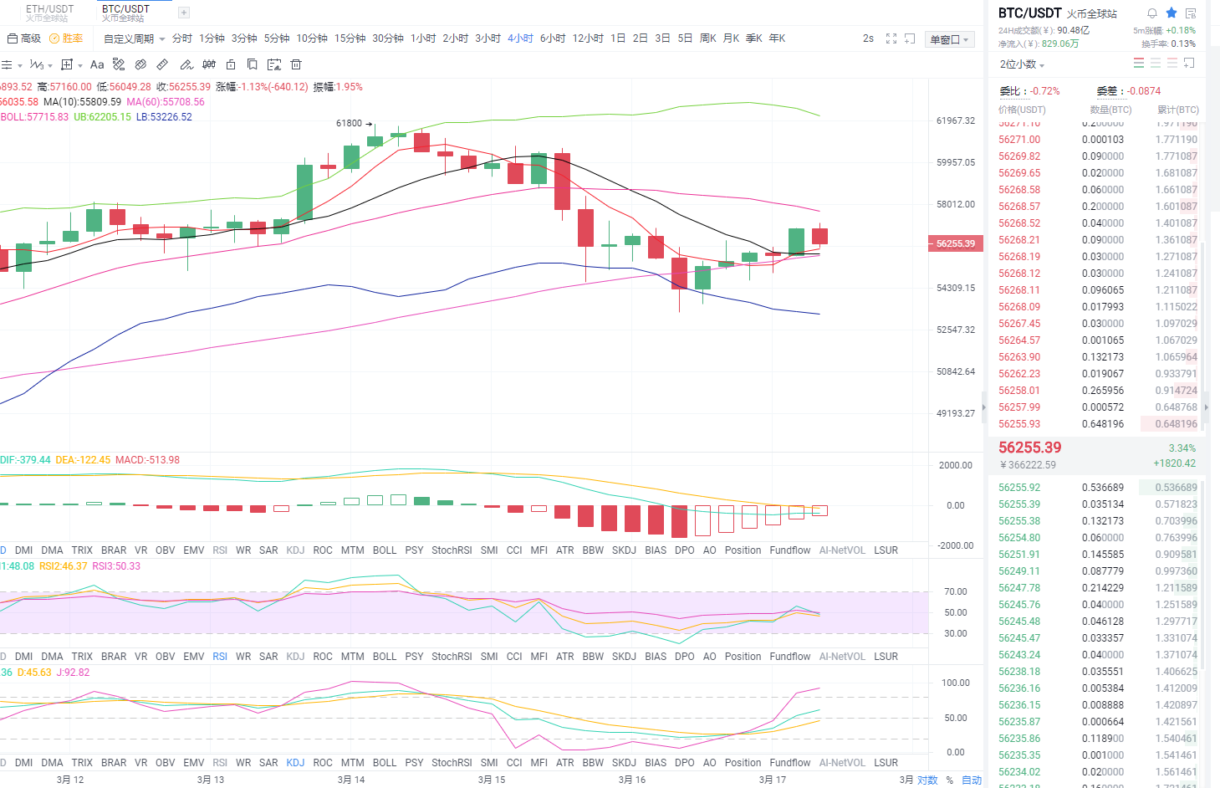Click the dashed-box edit drawings icon
The width and height of the screenshot is (1220, 788).
point(273,64)
